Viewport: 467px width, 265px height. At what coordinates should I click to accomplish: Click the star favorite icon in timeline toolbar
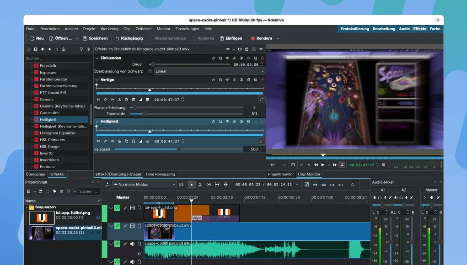click(353, 185)
